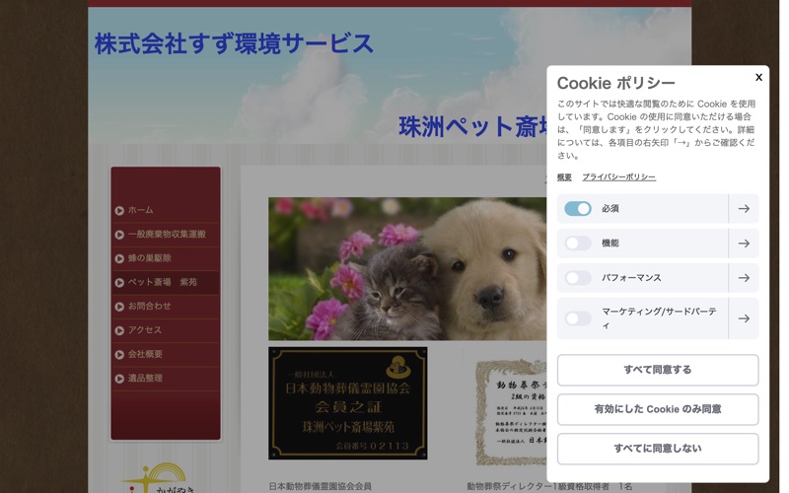The width and height of the screenshot is (789, 493).
Task: Click すべてに同意しない button
Action: 658,449
